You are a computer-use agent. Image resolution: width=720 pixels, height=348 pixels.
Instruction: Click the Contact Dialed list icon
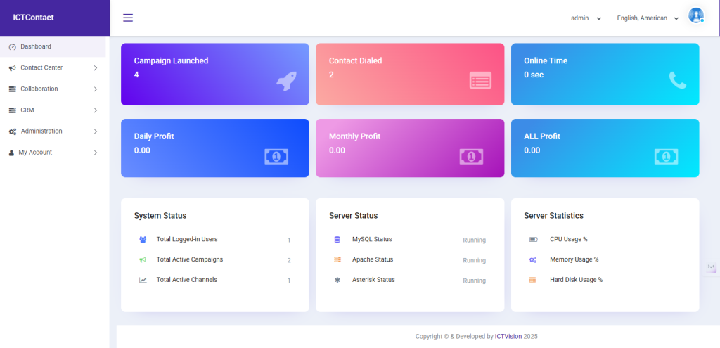(480, 81)
